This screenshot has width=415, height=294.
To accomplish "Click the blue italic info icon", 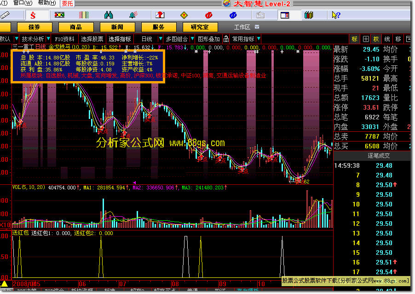I will click(233, 15).
